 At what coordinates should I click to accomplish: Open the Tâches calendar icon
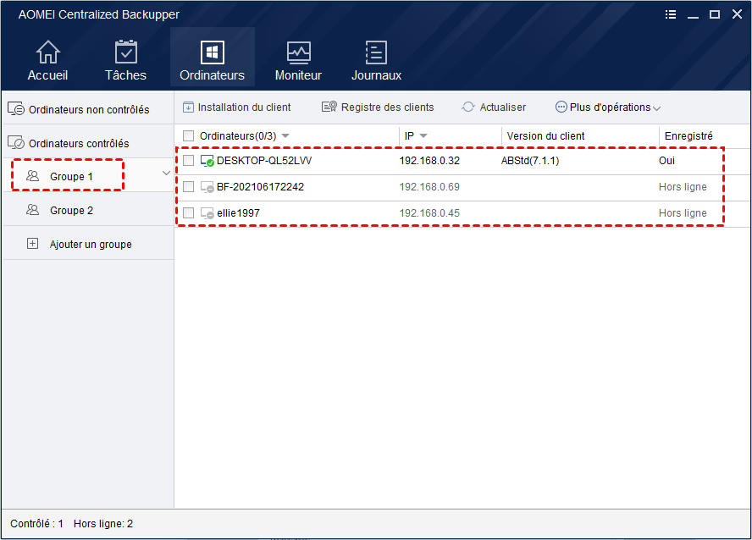pyautogui.click(x=126, y=52)
